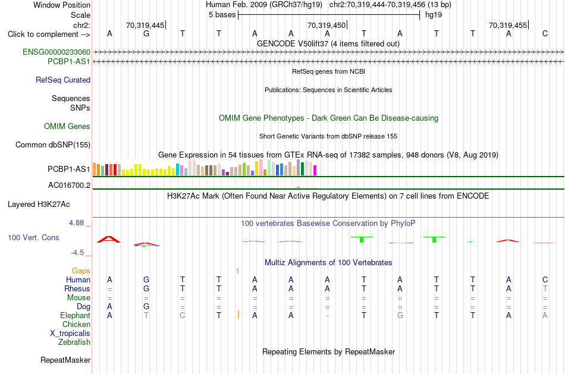The height and width of the screenshot is (374, 565).
Task: Click 'RefSeq genes from NCBI' title
Action: pyautogui.click(x=329, y=71)
